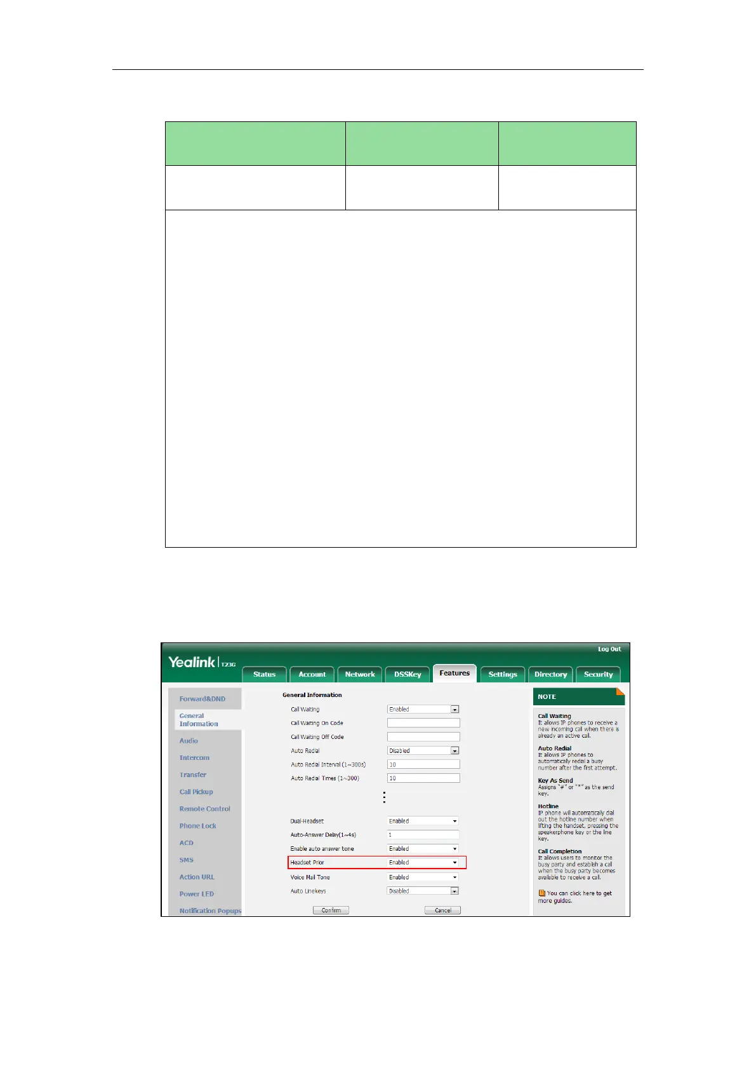Screen dimensions: 756x1070
Task: Click 'You can click here to get more guides'
Action: pos(575,897)
